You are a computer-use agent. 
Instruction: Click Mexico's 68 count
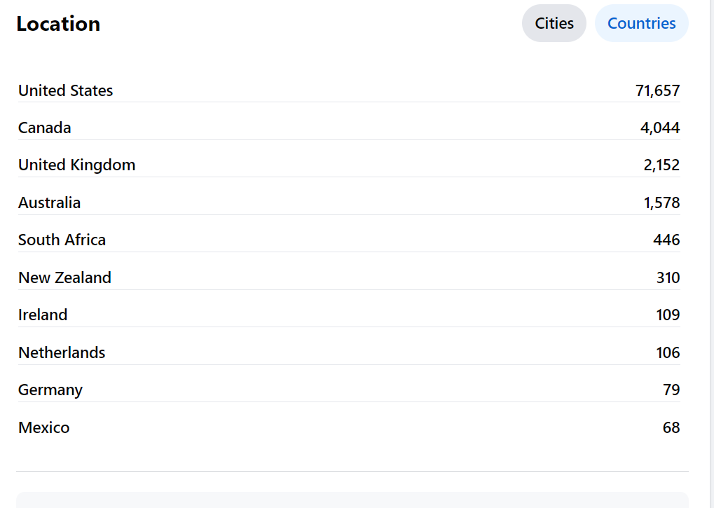[671, 427]
